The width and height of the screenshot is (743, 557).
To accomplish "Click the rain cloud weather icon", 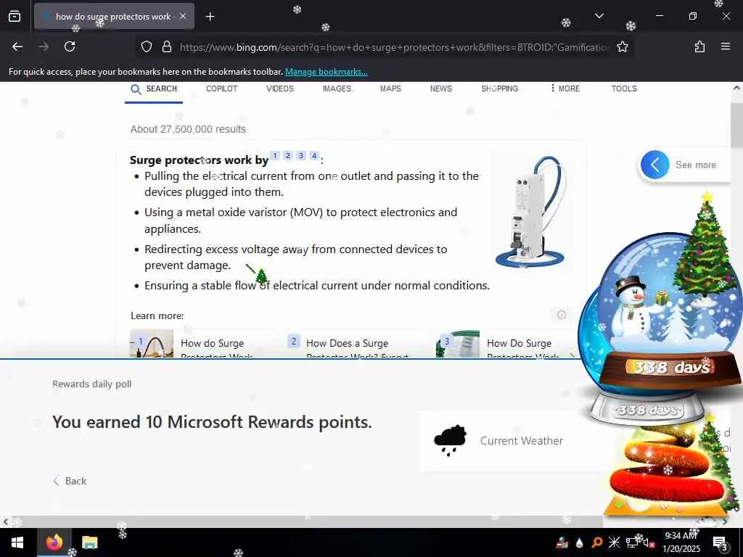I will (x=450, y=440).
